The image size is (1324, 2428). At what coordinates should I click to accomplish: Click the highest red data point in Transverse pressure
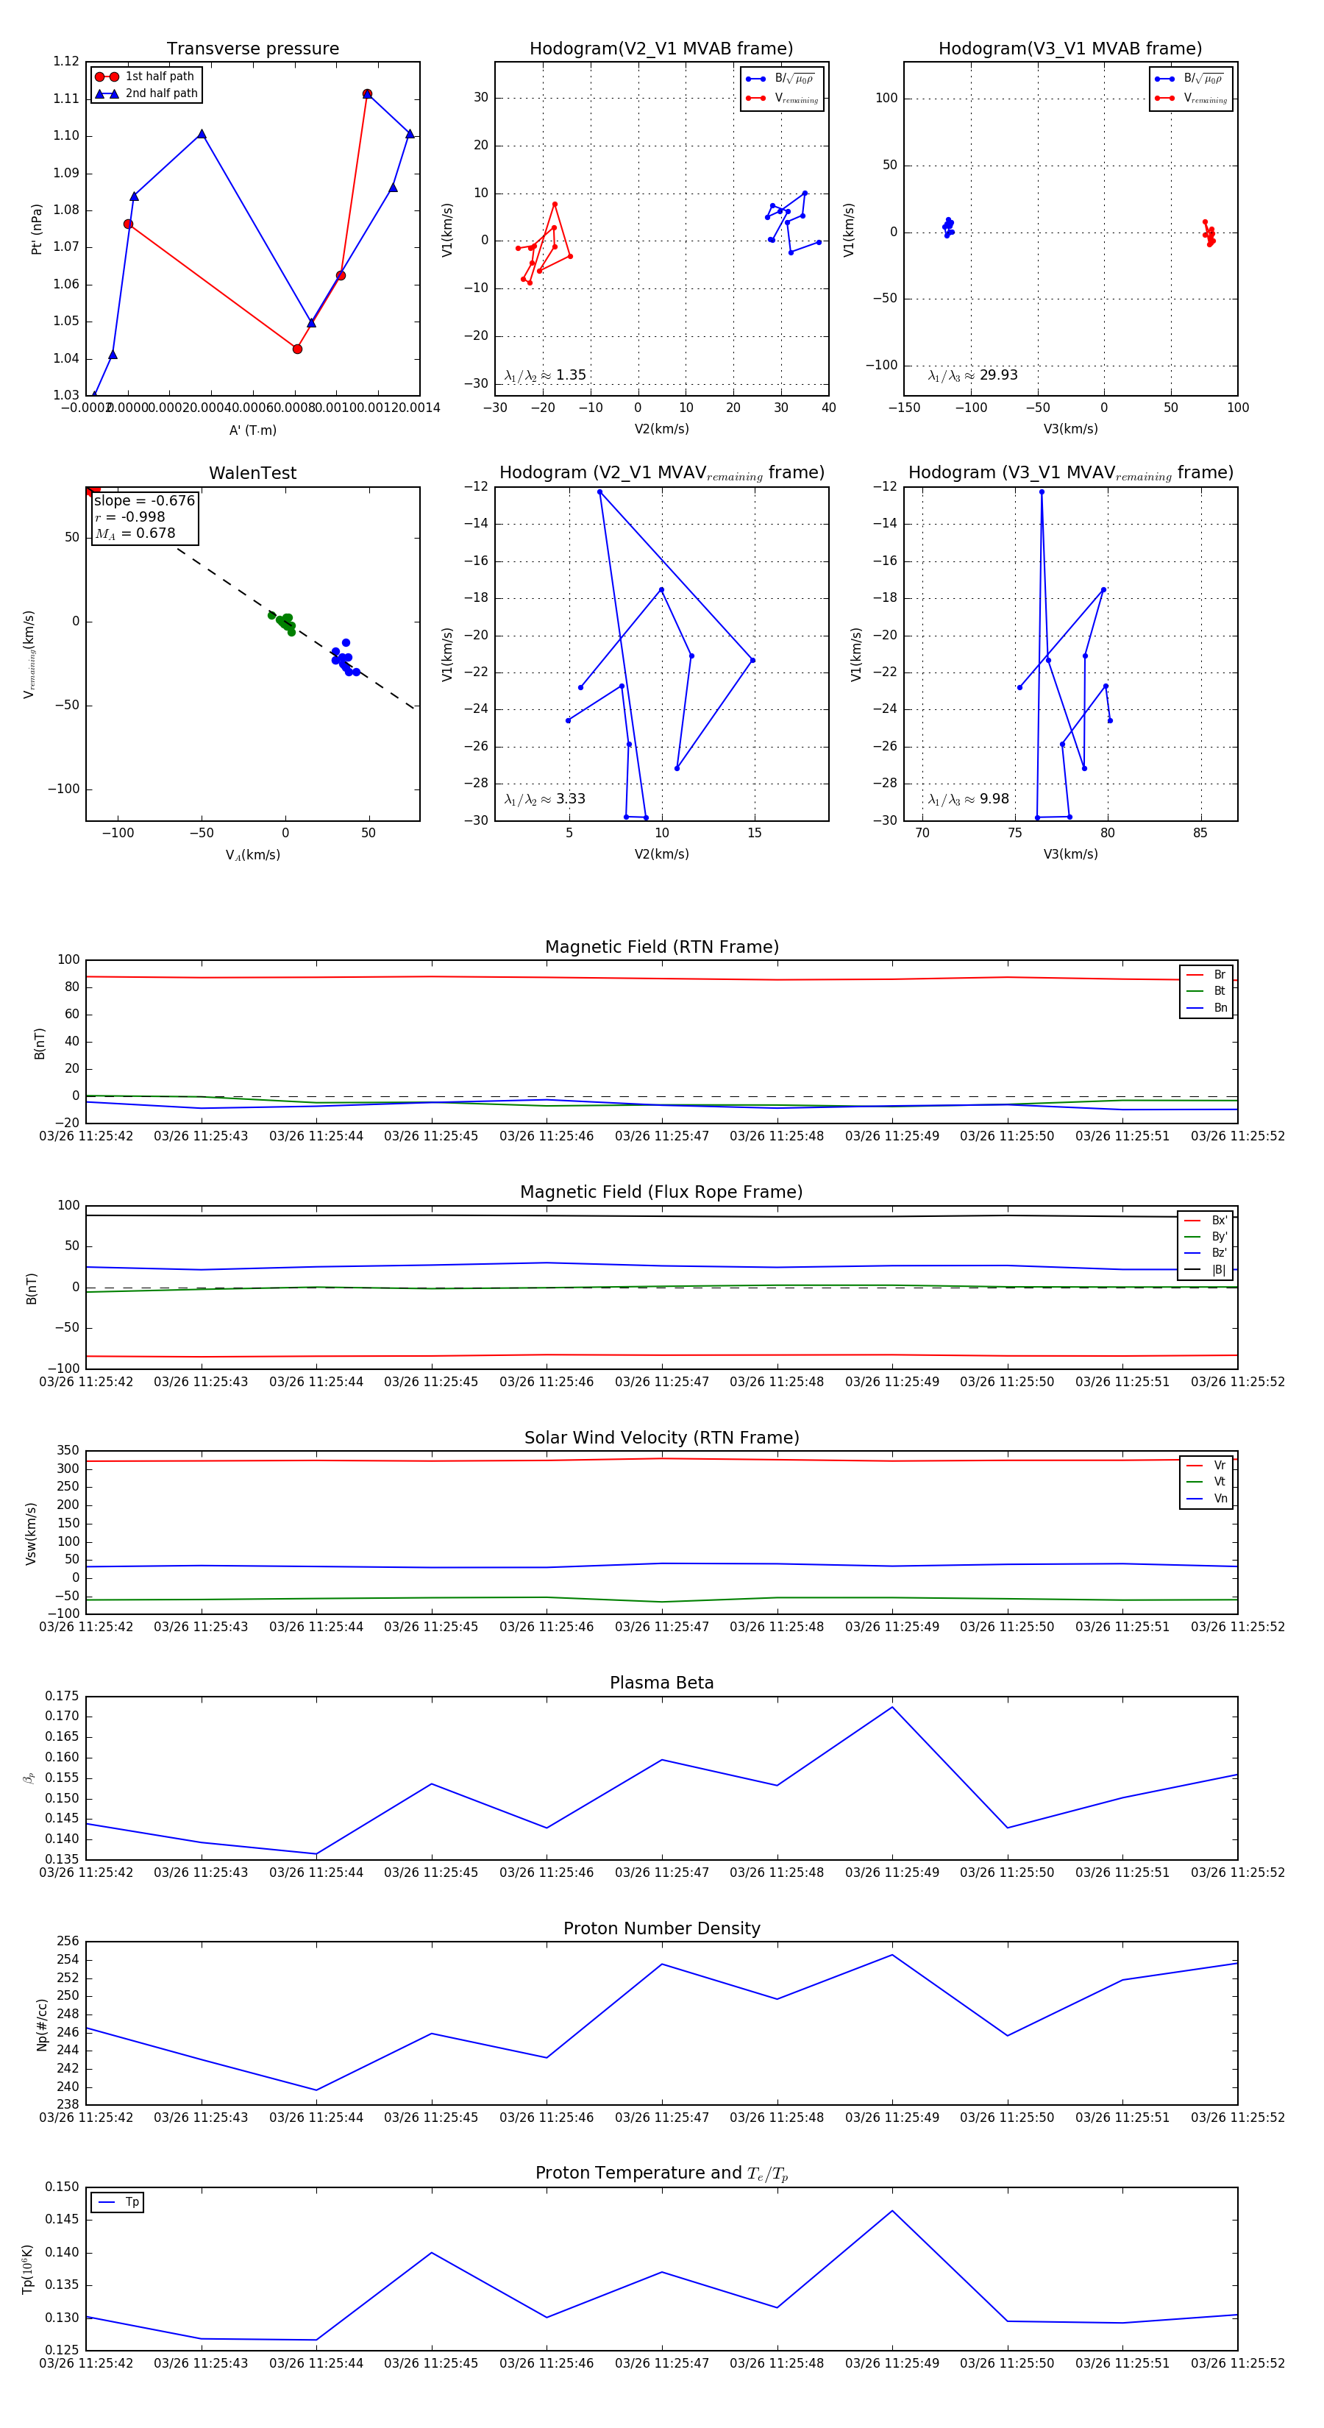pos(366,94)
